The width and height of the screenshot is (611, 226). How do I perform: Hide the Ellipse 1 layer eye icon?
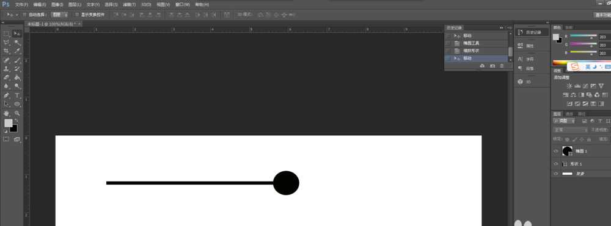tap(556, 152)
